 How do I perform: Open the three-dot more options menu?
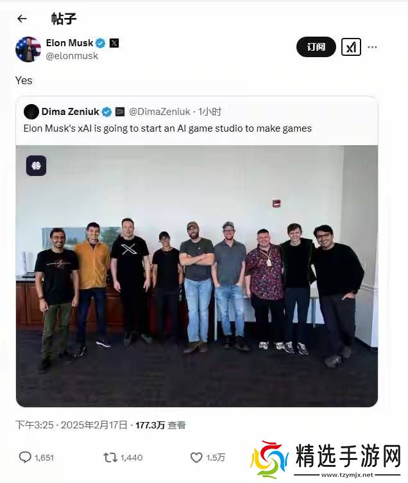pos(372,47)
